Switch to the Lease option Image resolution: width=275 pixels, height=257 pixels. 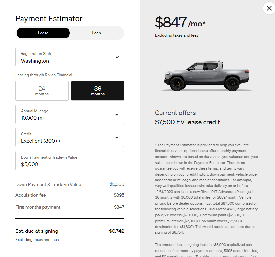[43, 33]
